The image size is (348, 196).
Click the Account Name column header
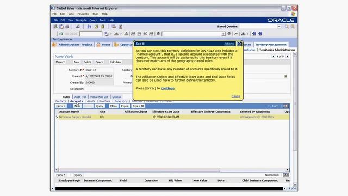coord(69,112)
